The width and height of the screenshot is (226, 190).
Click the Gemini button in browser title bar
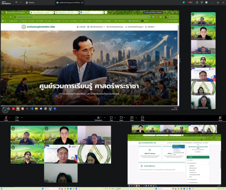[x=153, y=13]
